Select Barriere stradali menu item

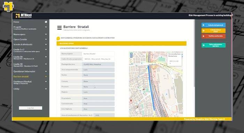coord(21,76)
